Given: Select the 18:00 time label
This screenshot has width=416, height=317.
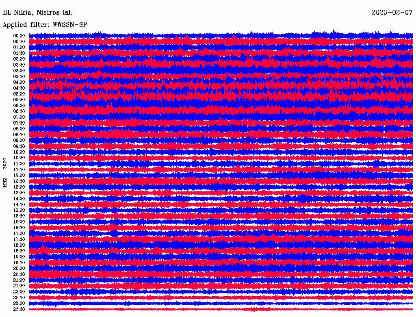Looking at the screenshot, I should tap(19, 245).
